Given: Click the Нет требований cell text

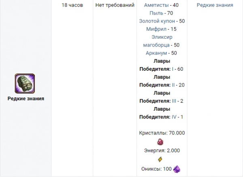Looking at the screenshot, I should point(114,5).
